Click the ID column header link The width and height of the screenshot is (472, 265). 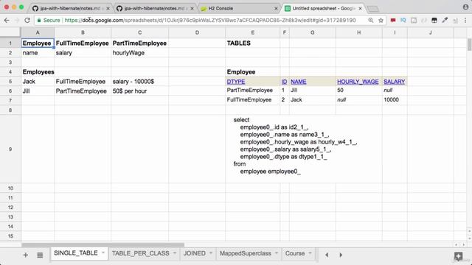click(284, 82)
